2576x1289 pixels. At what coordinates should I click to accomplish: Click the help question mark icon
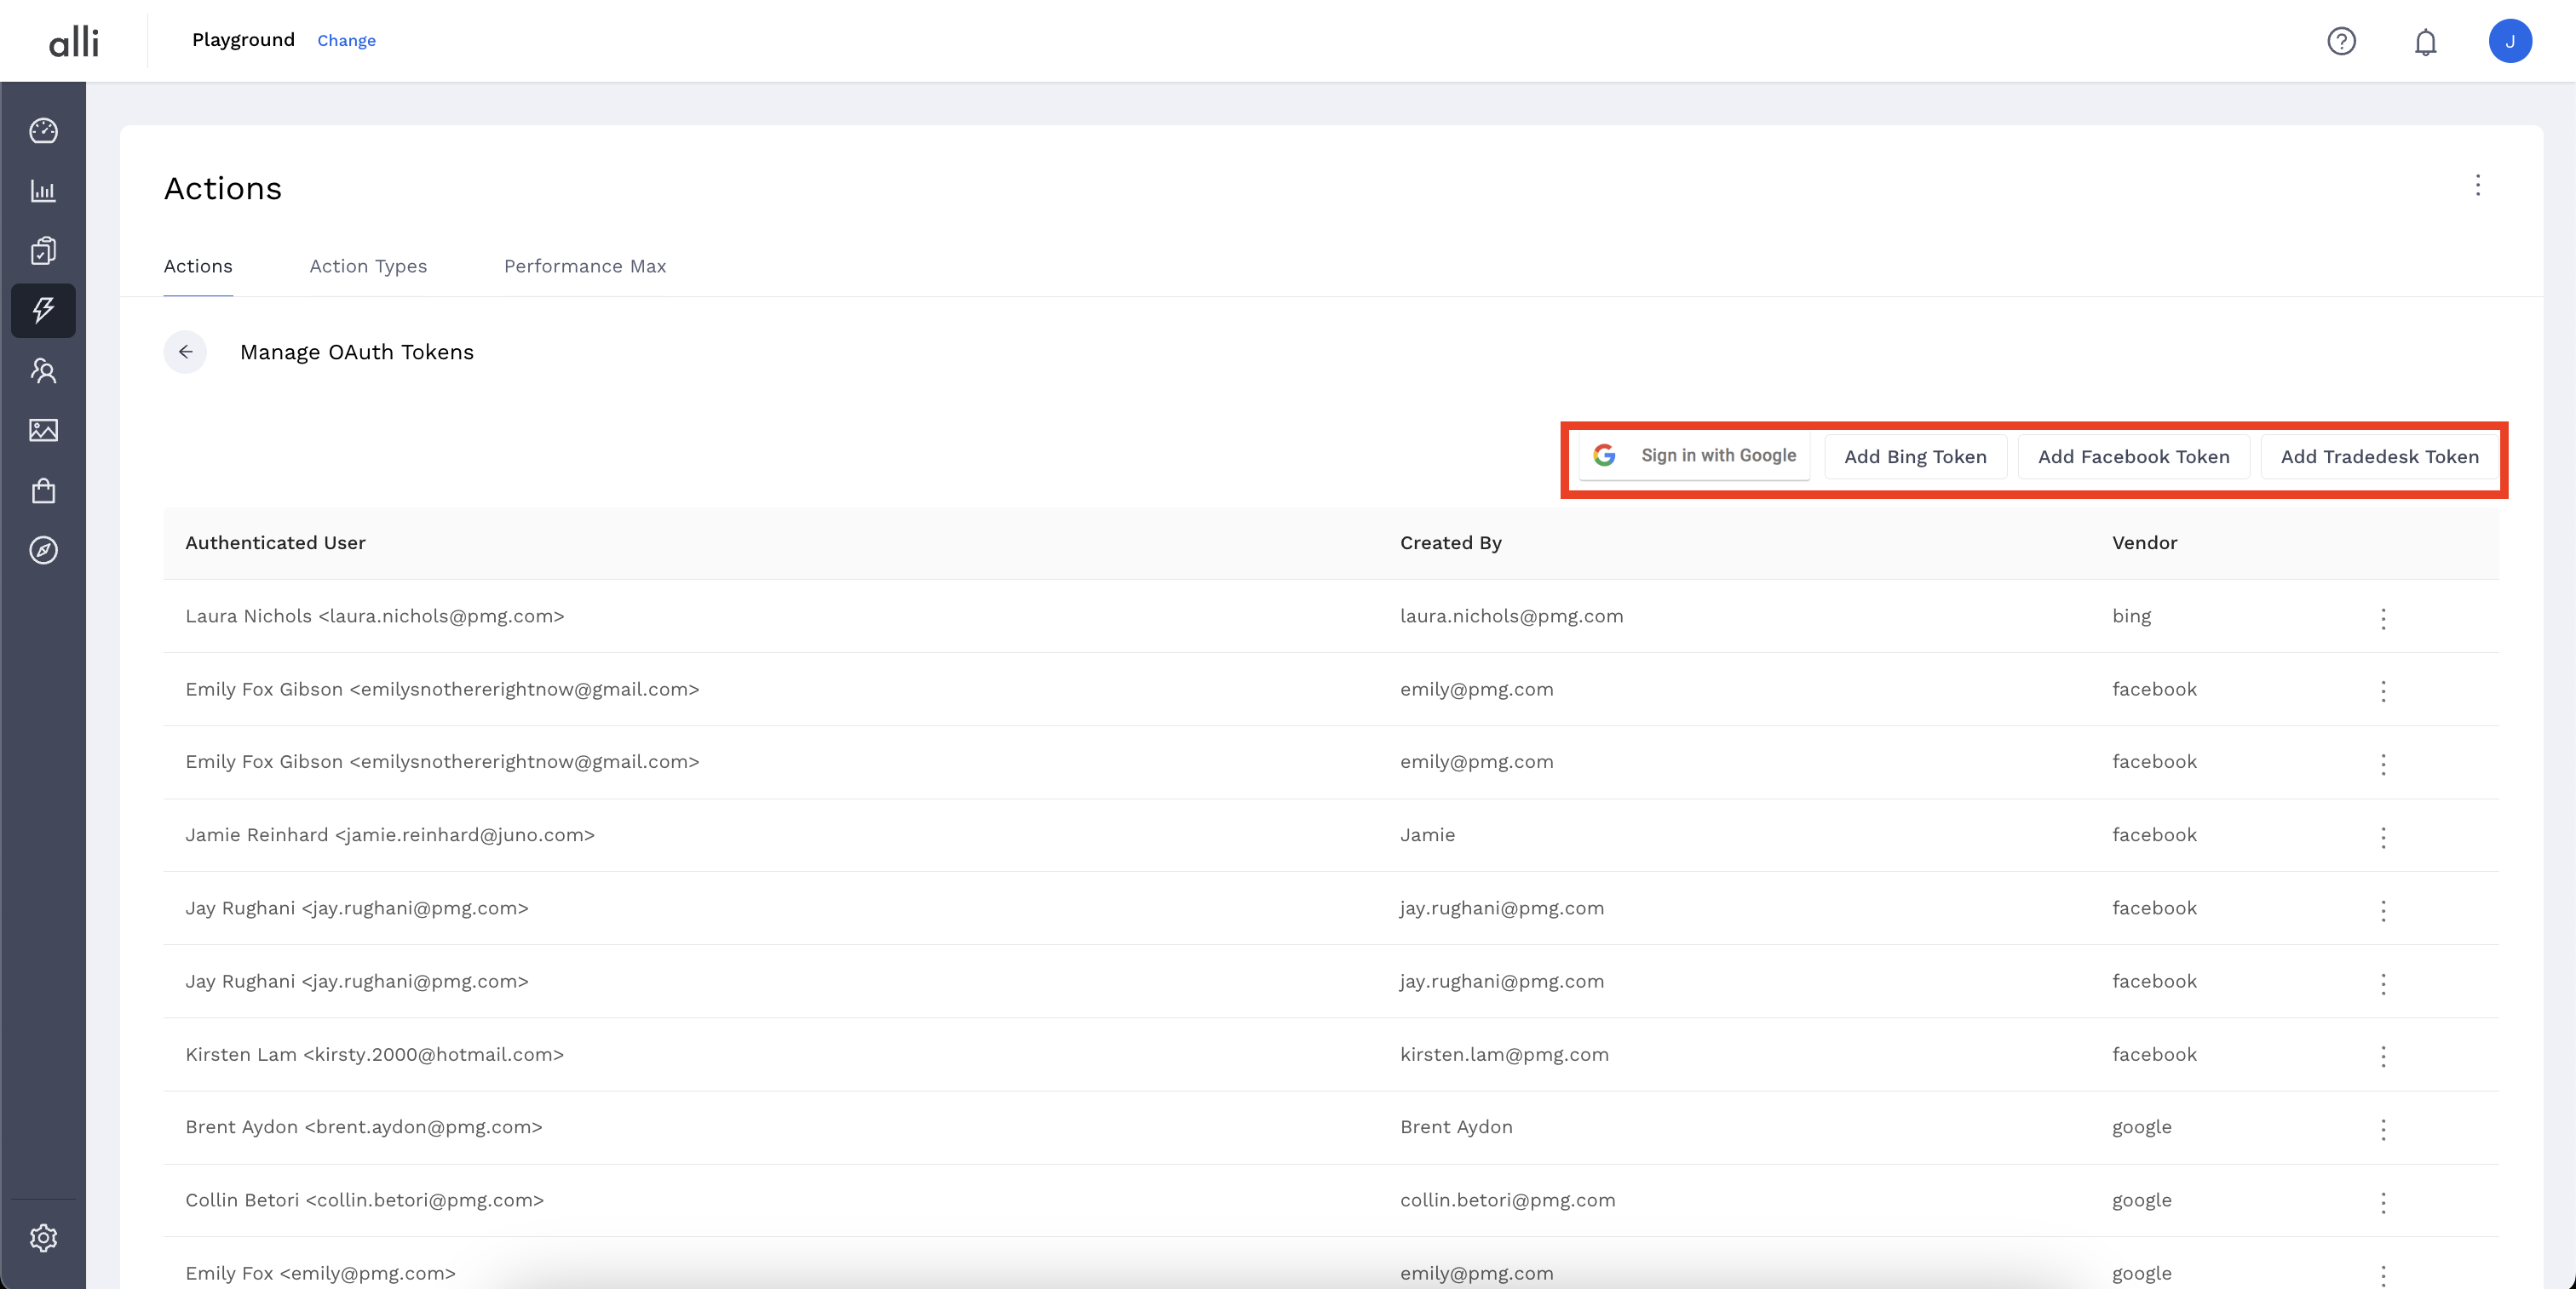(x=2341, y=41)
